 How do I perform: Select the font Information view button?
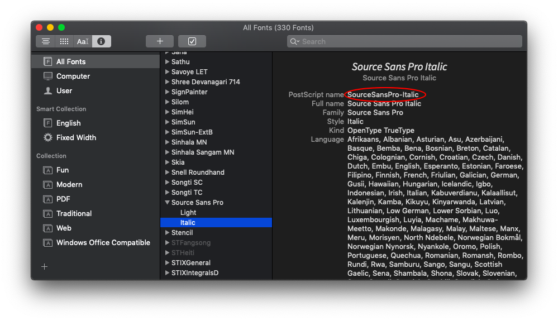click(x=102, y=41)
